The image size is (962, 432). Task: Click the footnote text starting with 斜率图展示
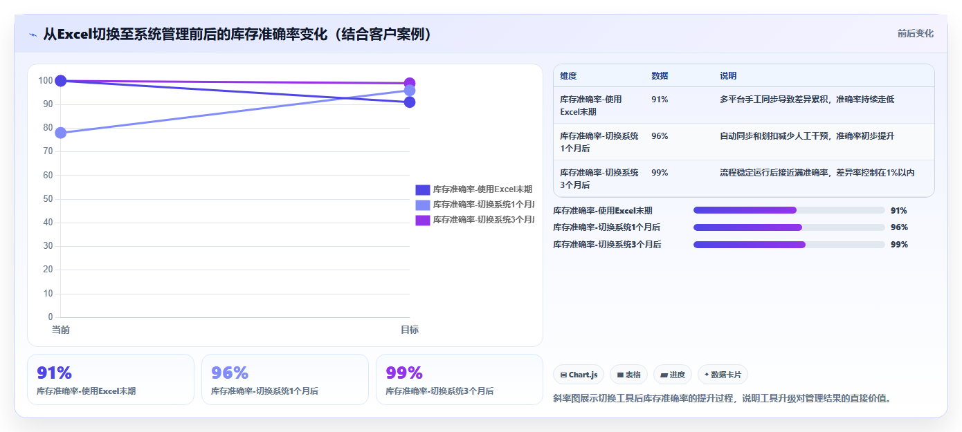pyautogui.click(x=722, y=398)
